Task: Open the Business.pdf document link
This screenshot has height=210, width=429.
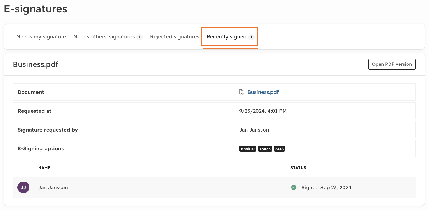Action: [x=263, y=92]
